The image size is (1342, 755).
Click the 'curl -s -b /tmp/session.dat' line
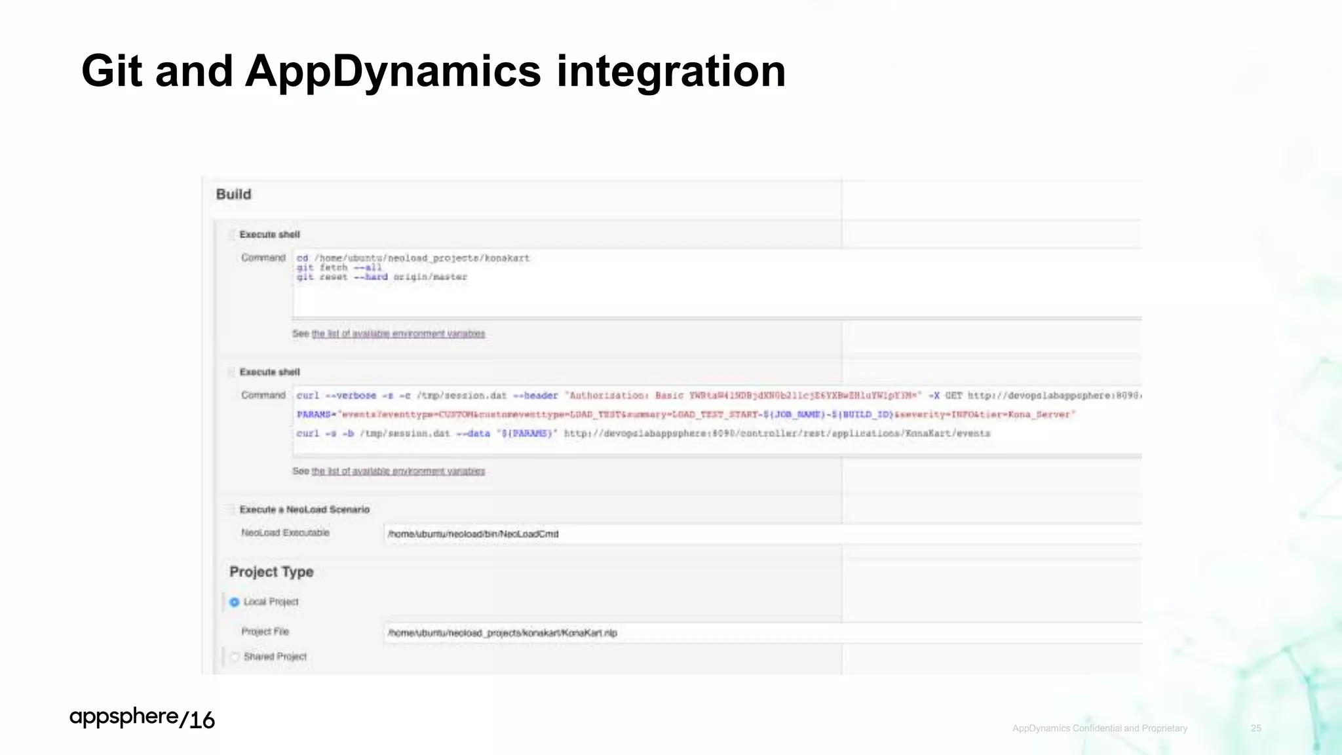(643, 433)
